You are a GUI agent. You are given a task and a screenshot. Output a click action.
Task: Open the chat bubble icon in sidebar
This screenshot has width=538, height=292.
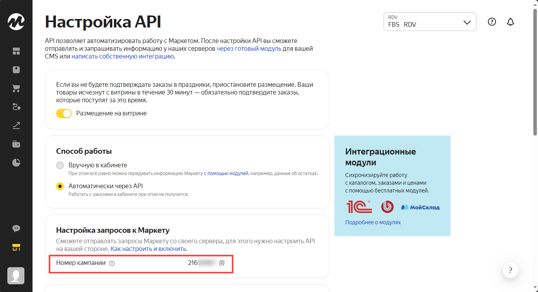point(16,228)
